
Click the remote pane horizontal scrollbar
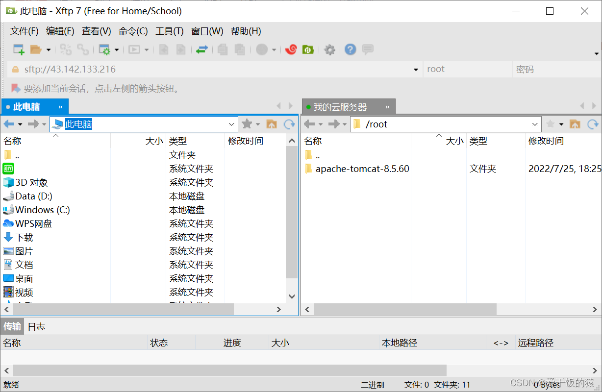click(405, 309)
